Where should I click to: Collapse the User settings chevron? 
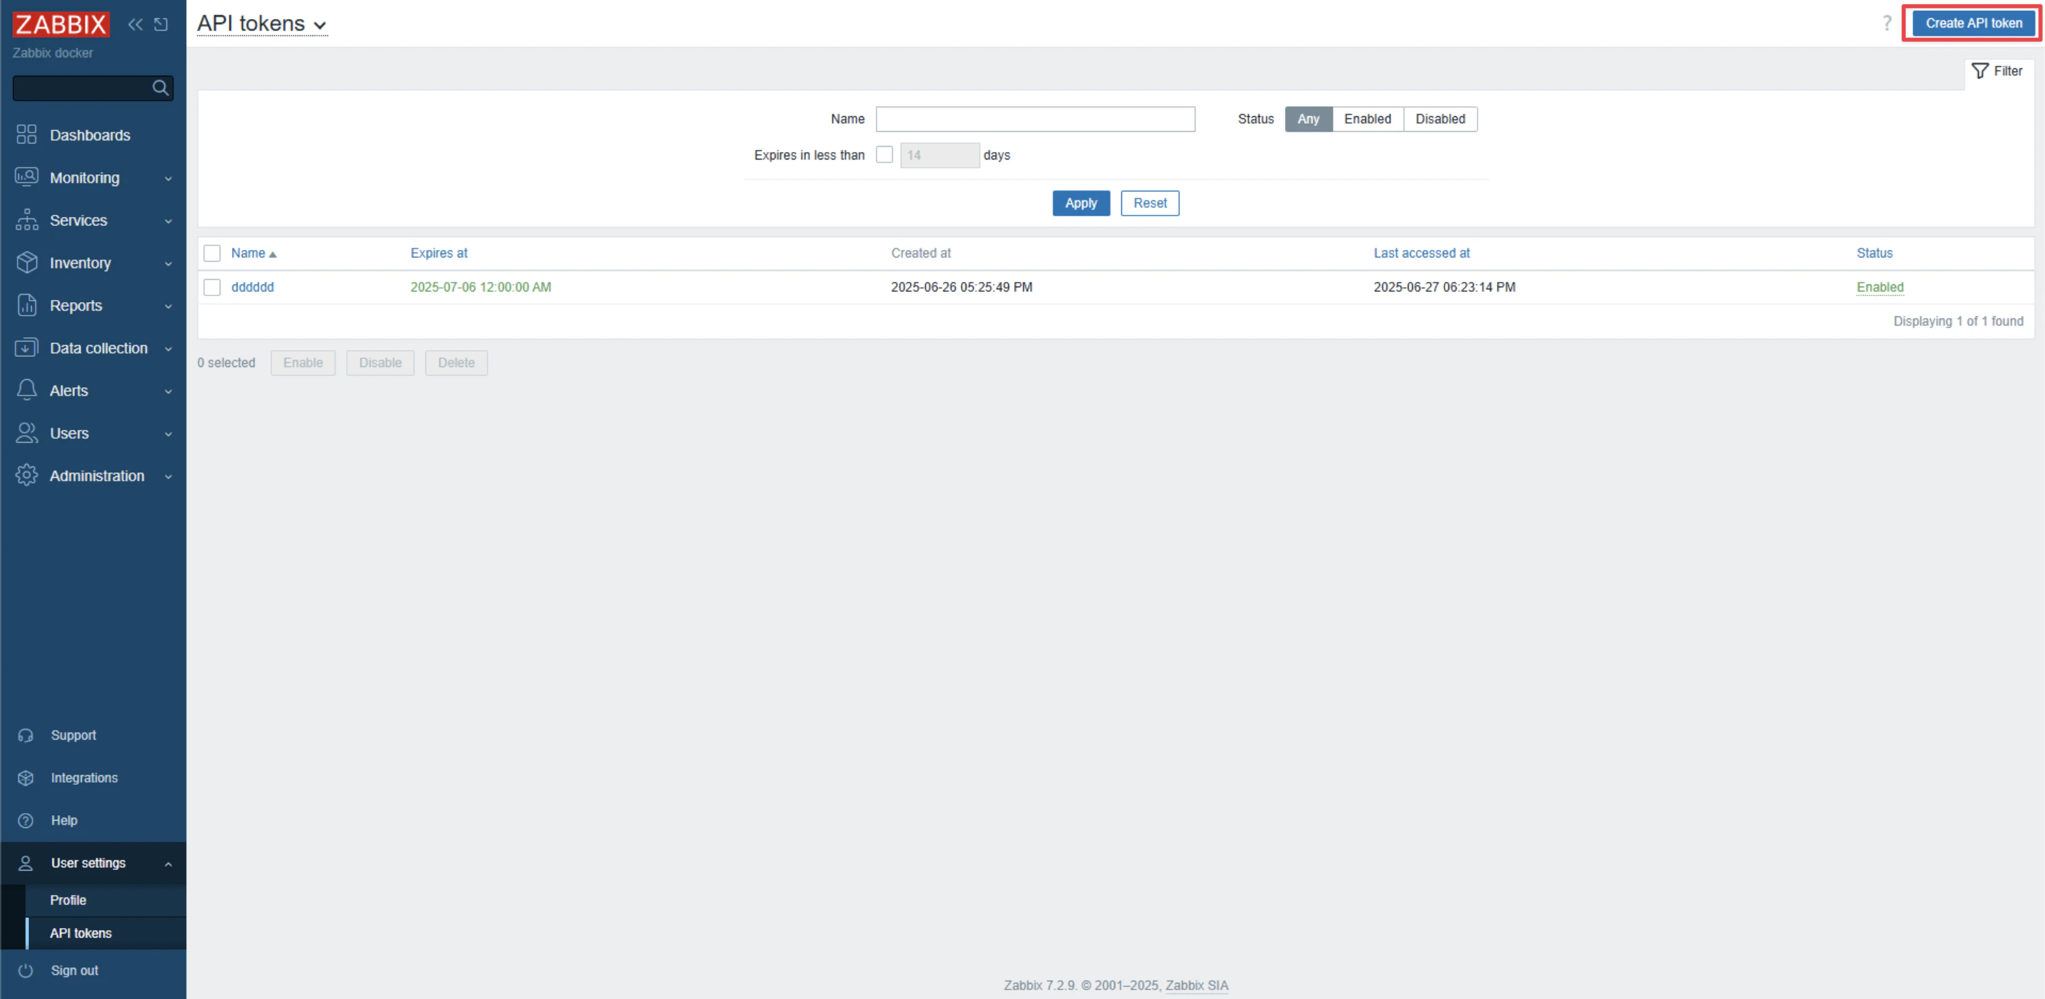point(168,864)
